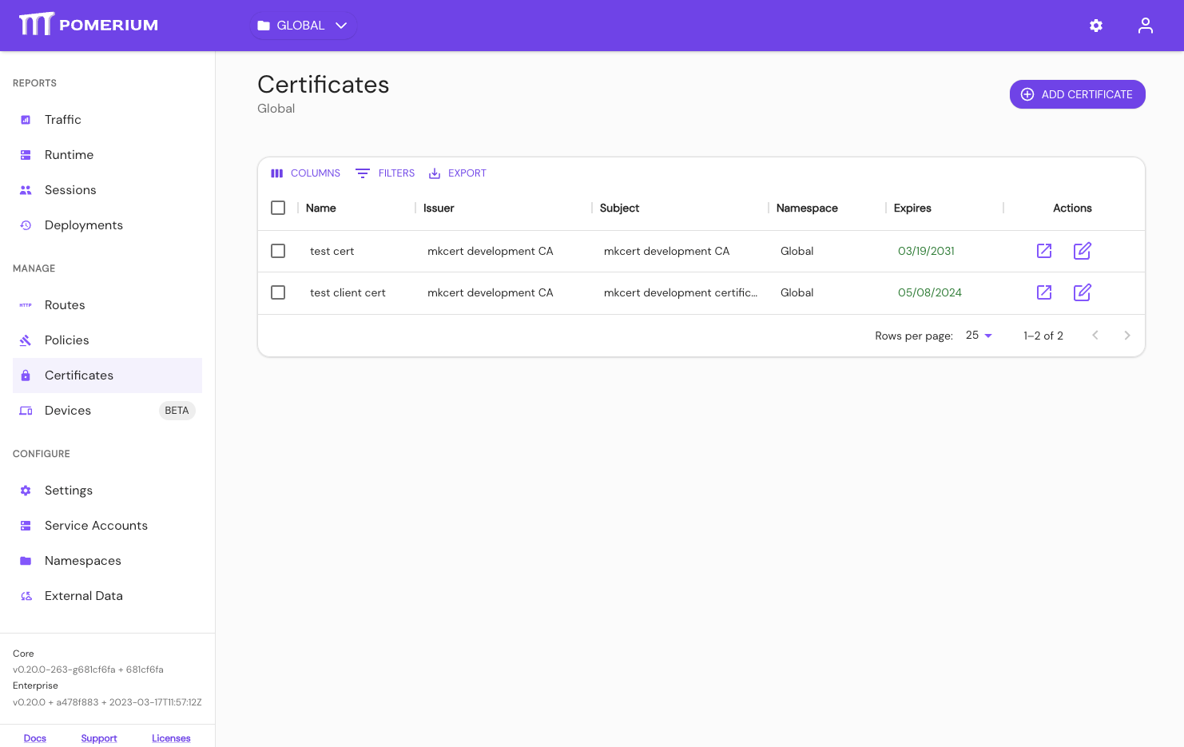Viewport: 1184px width, 747px height.
Task: Open the Routes manager
Action: tap(64, 304)
